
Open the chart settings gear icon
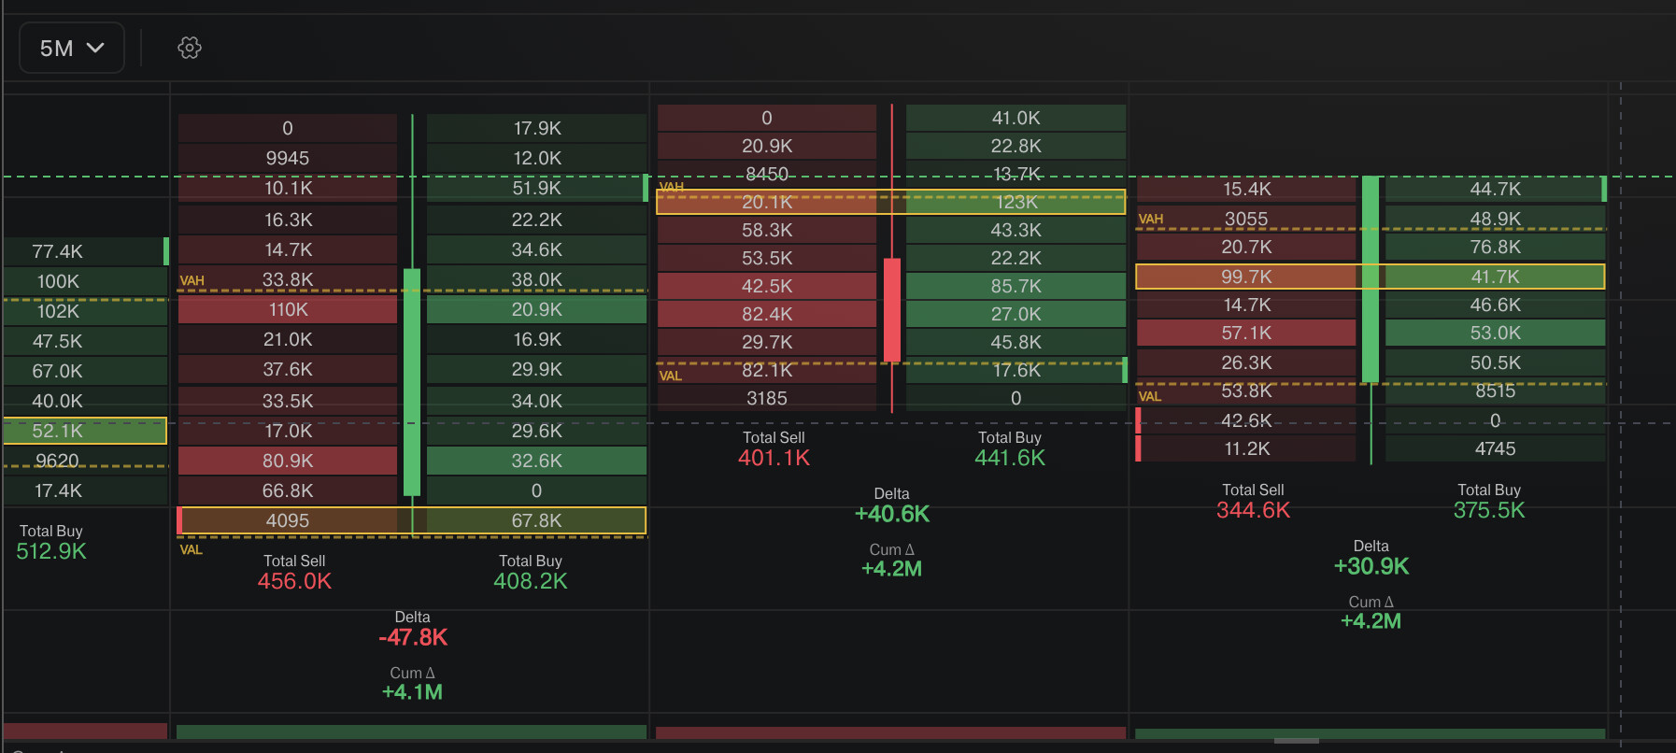190,48
